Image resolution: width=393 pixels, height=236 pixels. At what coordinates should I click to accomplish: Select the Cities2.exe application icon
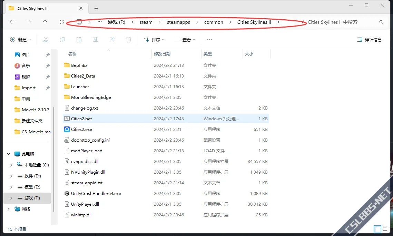click(67, 130)
